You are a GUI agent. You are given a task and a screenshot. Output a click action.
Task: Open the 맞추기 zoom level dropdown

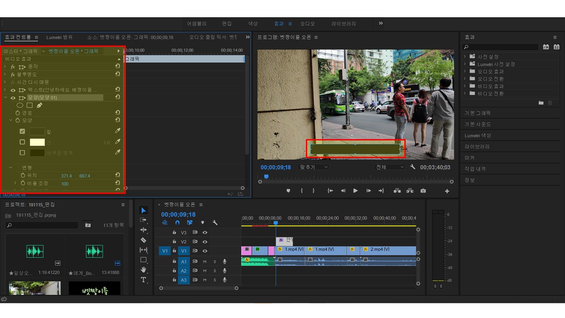(x=314, y=167)
